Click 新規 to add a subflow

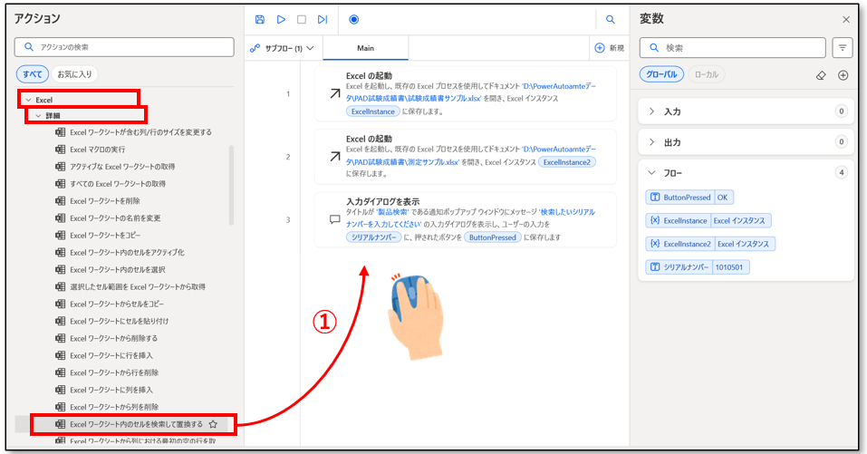click(x=609, y=48)
